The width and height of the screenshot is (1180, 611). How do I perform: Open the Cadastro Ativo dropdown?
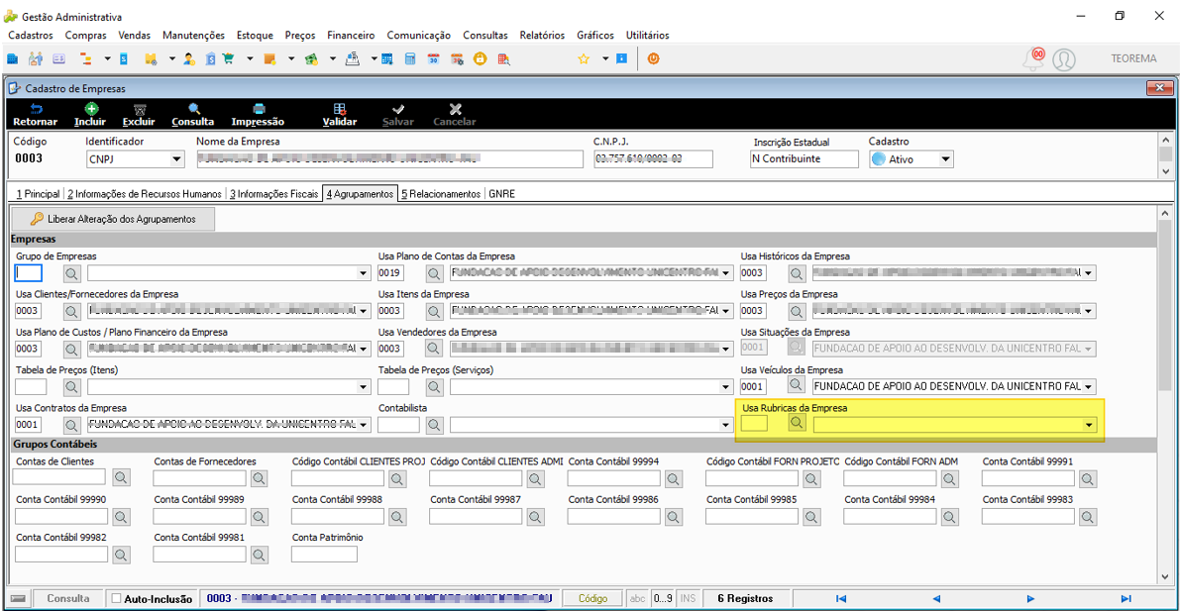946,159
